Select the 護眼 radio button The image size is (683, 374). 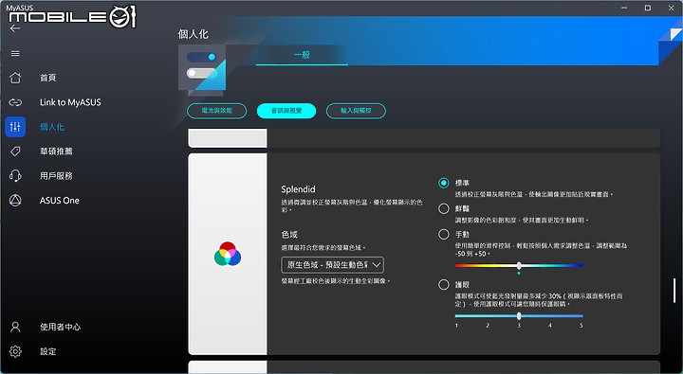click(x=443, y=285)
